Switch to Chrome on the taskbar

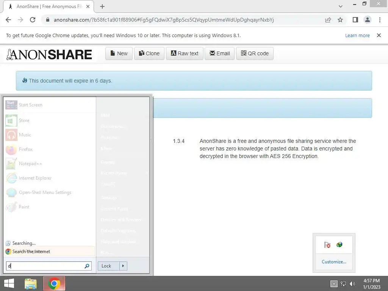[x=54, y=283]
